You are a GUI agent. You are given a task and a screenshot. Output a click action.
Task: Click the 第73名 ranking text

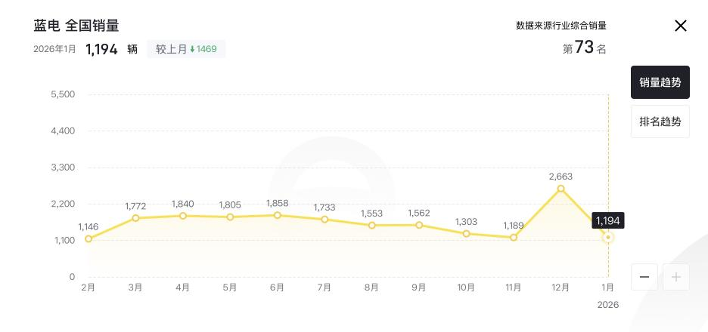[x=585, y=48]
